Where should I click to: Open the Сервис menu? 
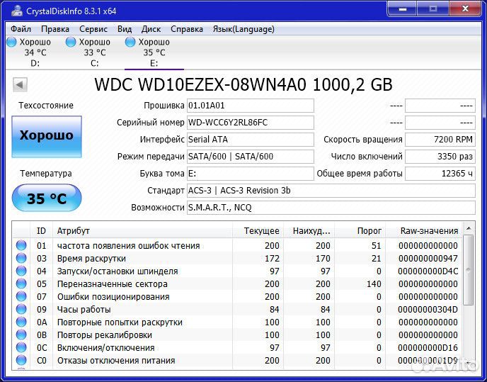93,29
